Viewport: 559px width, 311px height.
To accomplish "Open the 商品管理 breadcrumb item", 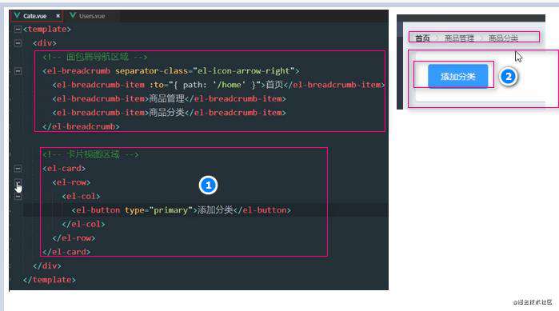I will 459,38.
